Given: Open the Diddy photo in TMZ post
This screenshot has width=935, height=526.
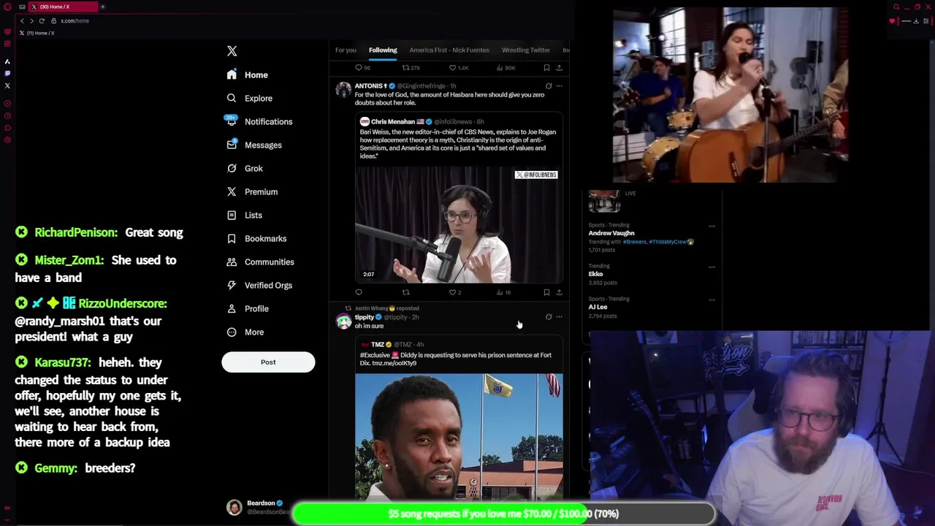Looking at the screenshot, I should (459, 437).
